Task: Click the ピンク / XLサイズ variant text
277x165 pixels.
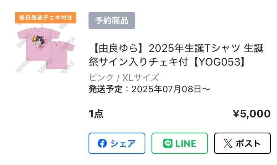Action: pyautogui.click(x=124, y=77)
